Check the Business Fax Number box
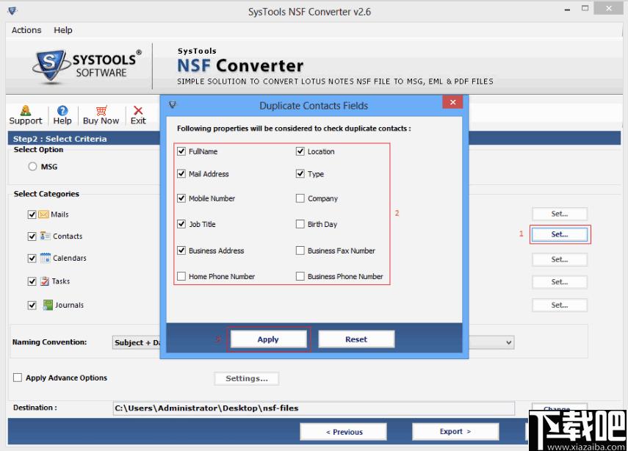The width and height of the screenshot is (628, 451). (300, 250)
